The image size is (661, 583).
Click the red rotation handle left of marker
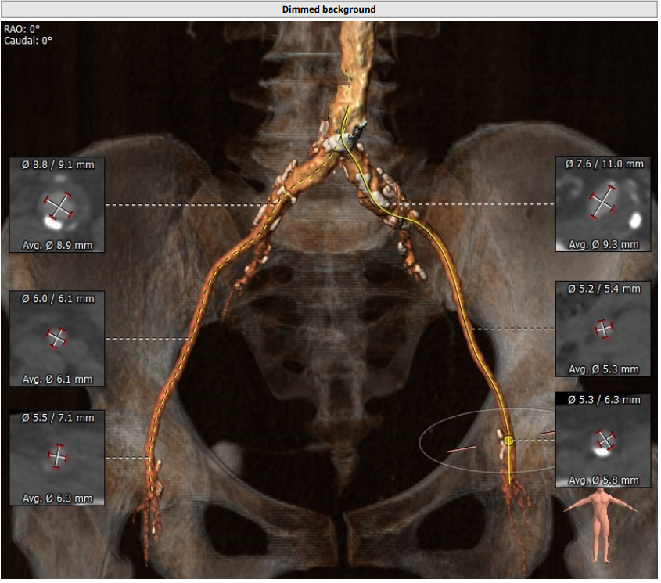[461, 450]
